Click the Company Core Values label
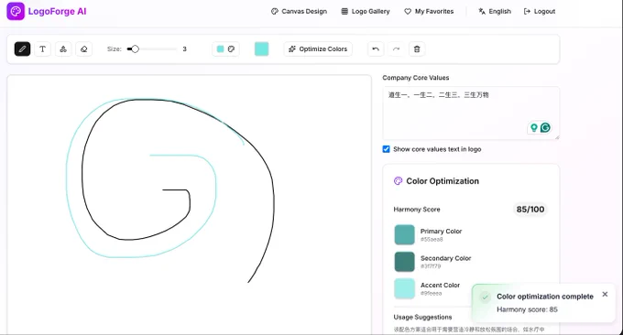Image resolution: width=623 pixels, height=335 pixels. [x=416, y=78]
